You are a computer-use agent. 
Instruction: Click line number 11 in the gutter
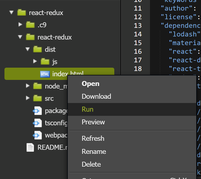pyautogui.click(x=138, y=8)
